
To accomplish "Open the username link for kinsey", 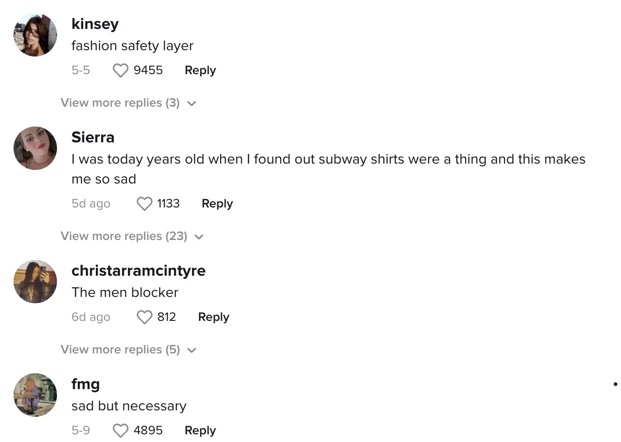I will pos(95,24).
